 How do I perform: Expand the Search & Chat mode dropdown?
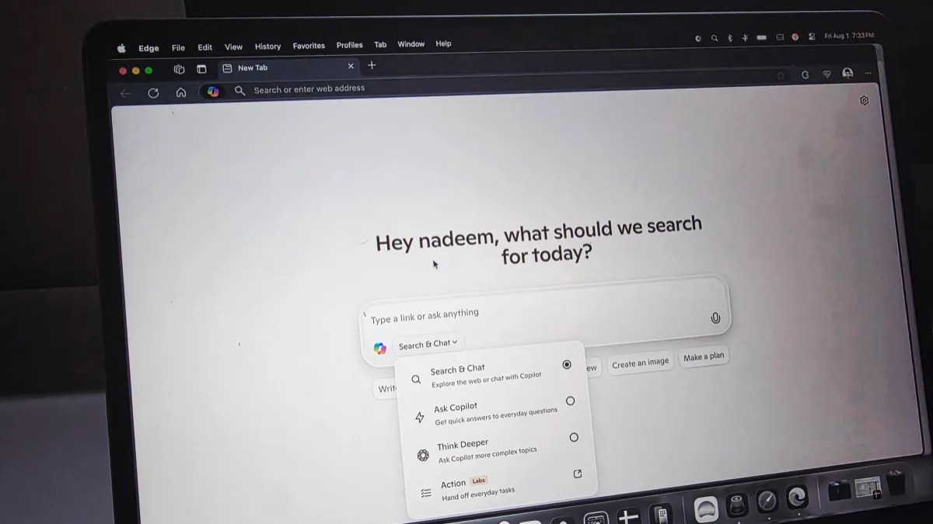pos(427,342)
